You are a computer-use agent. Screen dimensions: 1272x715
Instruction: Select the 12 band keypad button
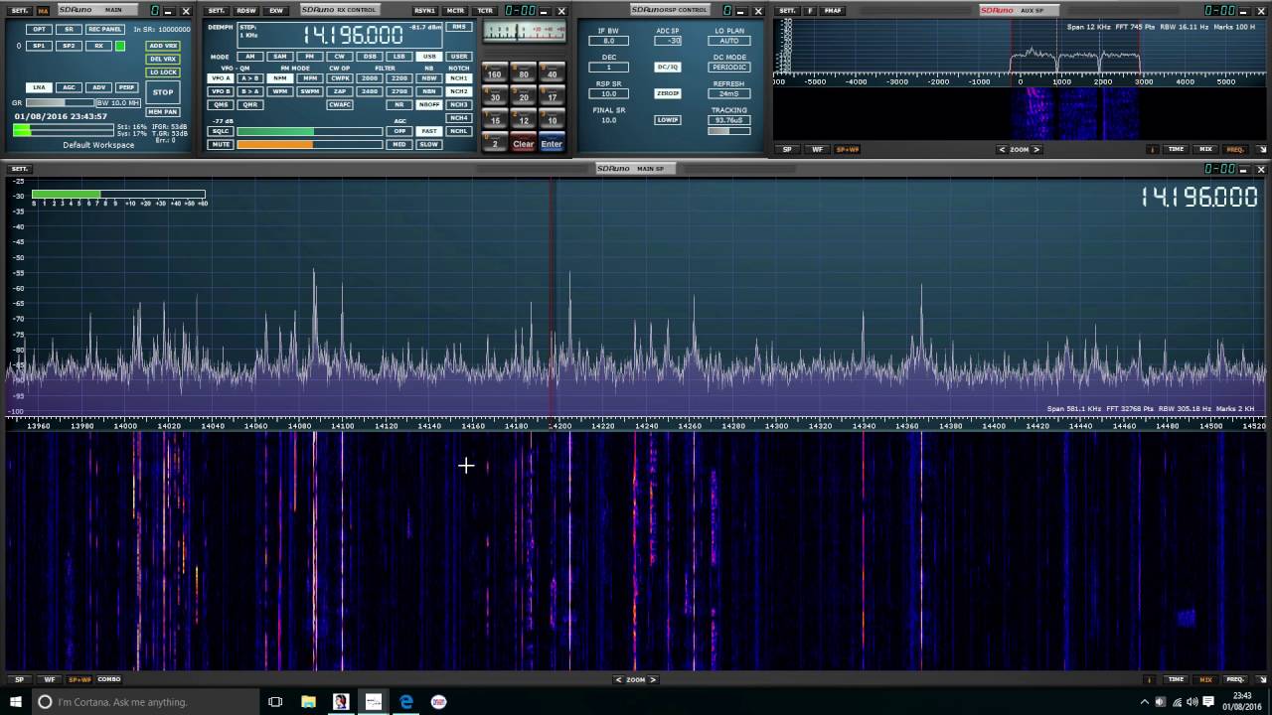[524, 120]
